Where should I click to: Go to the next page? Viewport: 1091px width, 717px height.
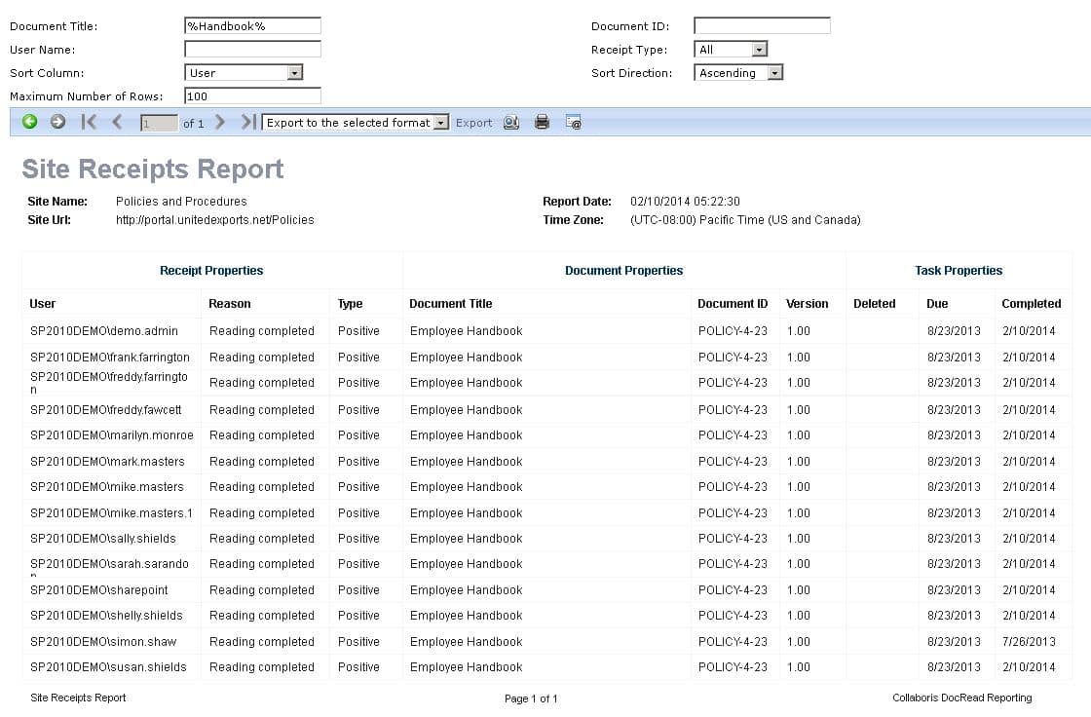(219, 122)
